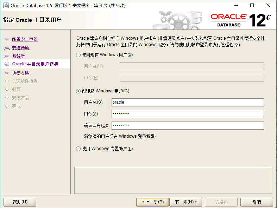
Task: Click the empty message area at bottom
Action: [173, 181]
